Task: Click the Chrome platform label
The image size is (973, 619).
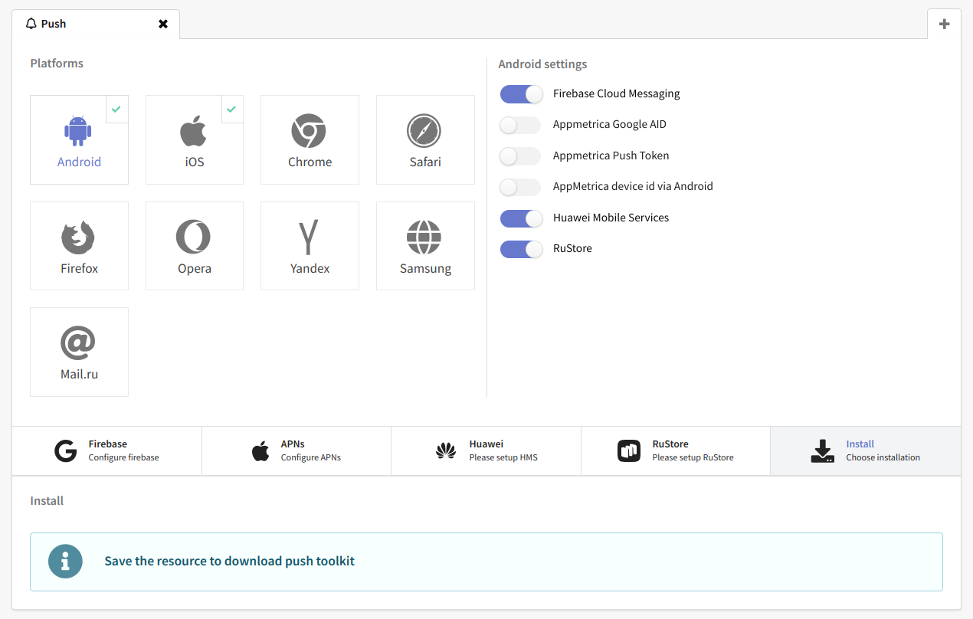Action: tap(310, 162)
